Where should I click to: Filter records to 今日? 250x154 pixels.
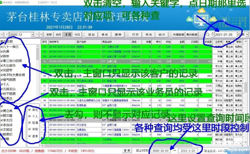pyautogui.click(x=77, y=34)
